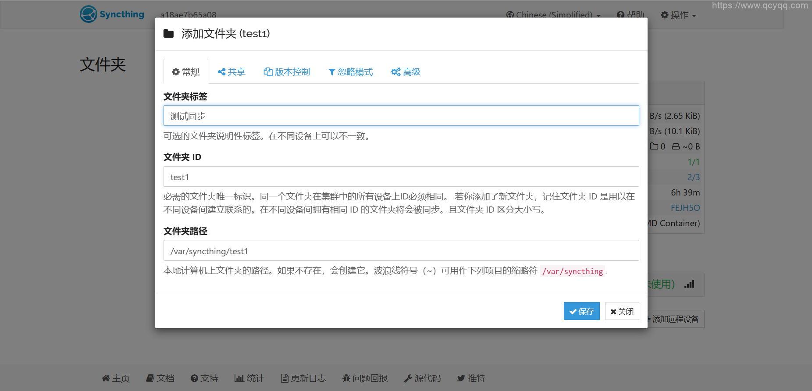Image resolution: width=812 pixels, height=391 pixels.
Task: Click the 主页 home icon link
Action: (x=106, y=378)
